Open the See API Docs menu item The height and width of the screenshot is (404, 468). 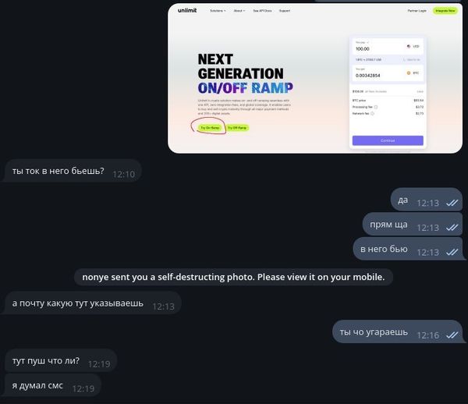point(262,11)
